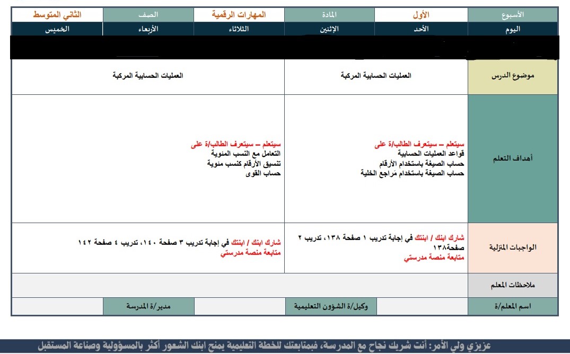Select the الأول week value cell
Image resolution: width=570 pixels, height=354 pixels.
pos(420,15)
